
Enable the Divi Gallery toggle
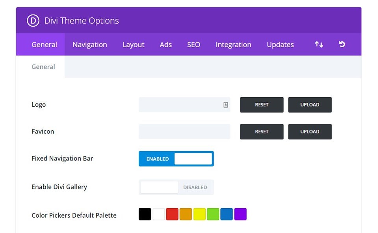(x=176, y=187)
